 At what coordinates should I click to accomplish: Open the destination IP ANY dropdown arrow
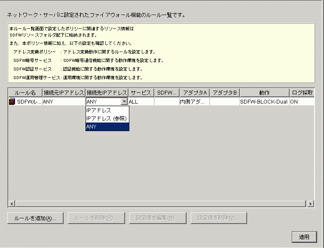tap(124, 101)
